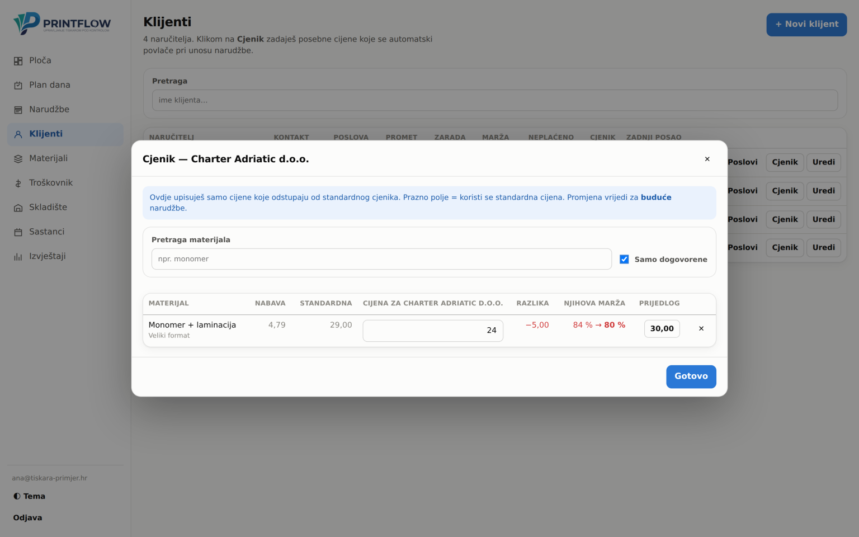Click the Narudžbe orders list icon

click(x=18, y=110)
